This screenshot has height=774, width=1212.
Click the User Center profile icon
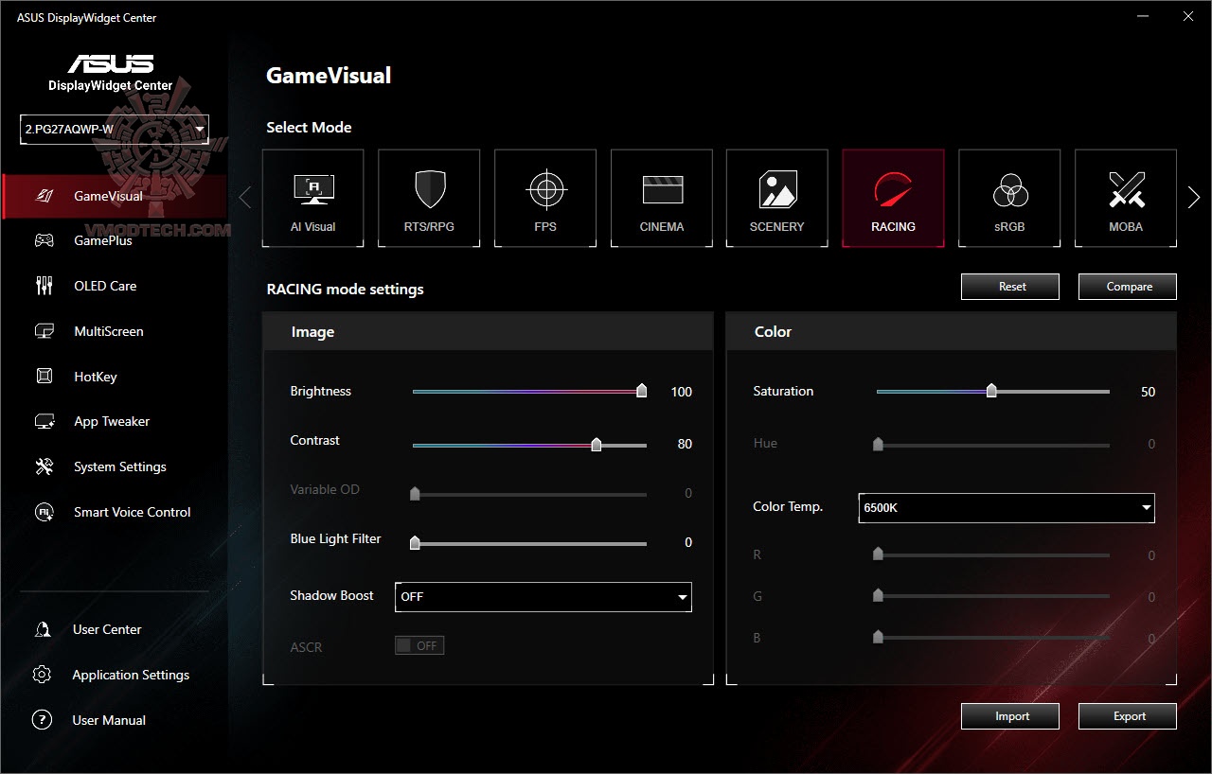coord(42,629)
